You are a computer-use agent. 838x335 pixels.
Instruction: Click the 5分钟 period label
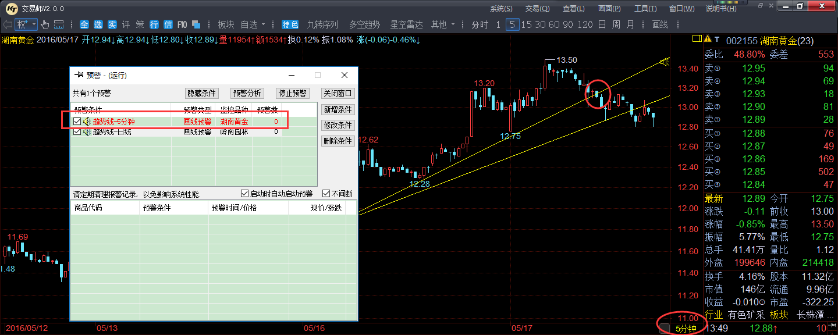(x=686, y=329)
